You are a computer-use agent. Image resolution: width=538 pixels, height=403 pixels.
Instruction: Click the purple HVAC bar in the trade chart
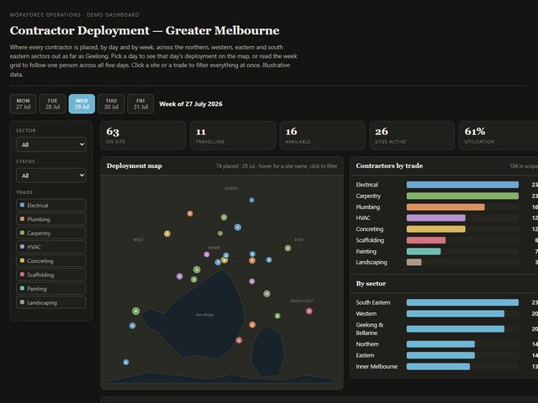436,218
